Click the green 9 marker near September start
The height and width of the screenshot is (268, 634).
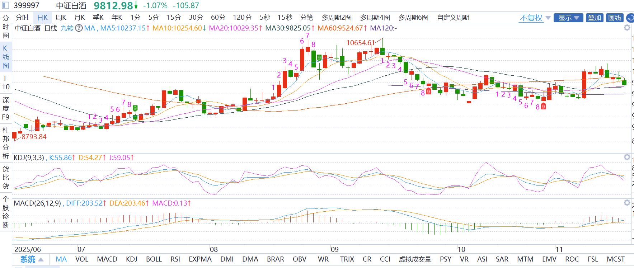point(319,57)
